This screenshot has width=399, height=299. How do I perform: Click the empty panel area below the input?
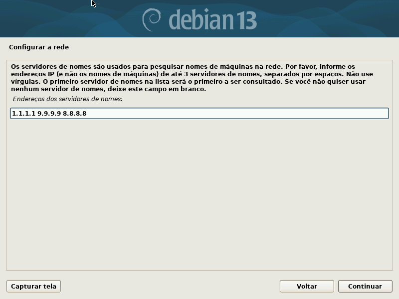click(x=199, y=193)
